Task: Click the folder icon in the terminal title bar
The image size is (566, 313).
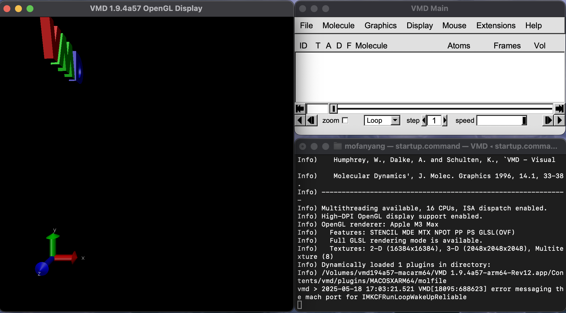Action: tap(337, 146)
